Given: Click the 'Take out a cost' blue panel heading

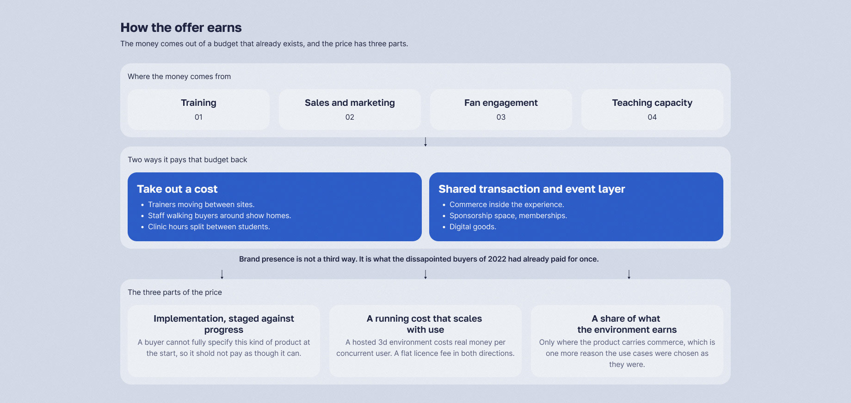Looking at the screenshot, I should pyautogui.click(x=177, y=189).
